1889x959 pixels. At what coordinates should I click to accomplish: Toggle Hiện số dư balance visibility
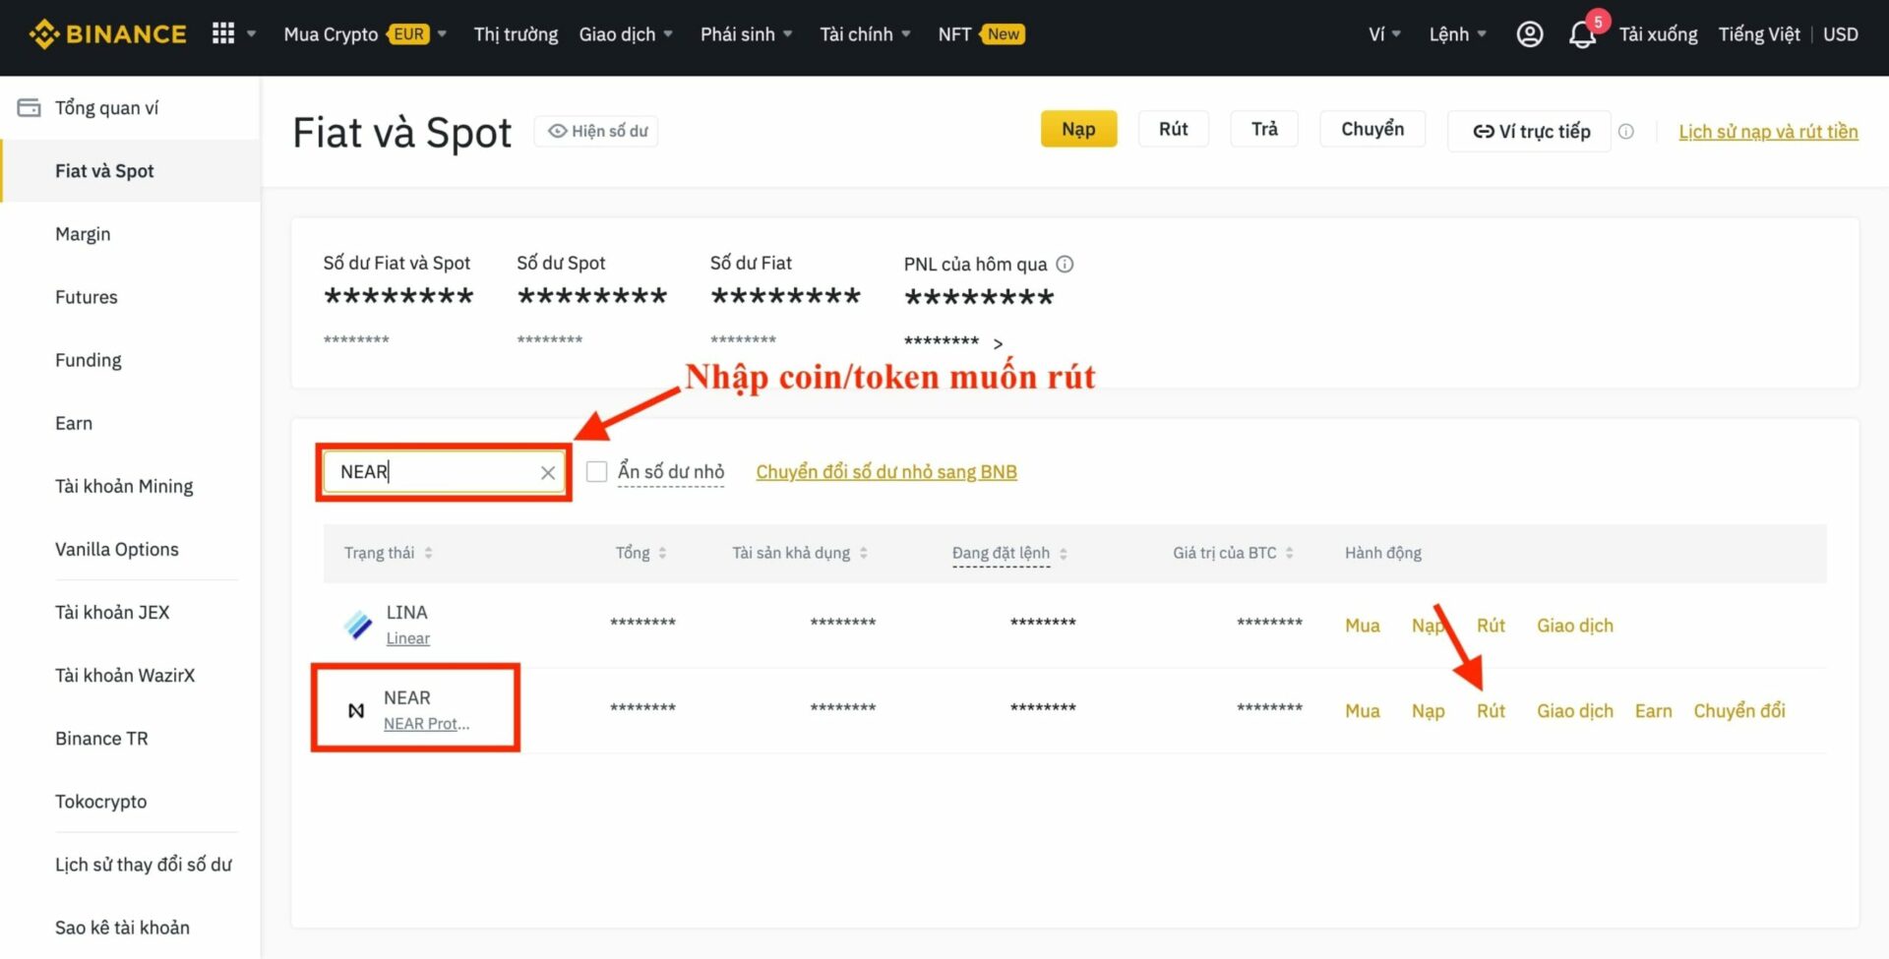click(x=596, y=131)
